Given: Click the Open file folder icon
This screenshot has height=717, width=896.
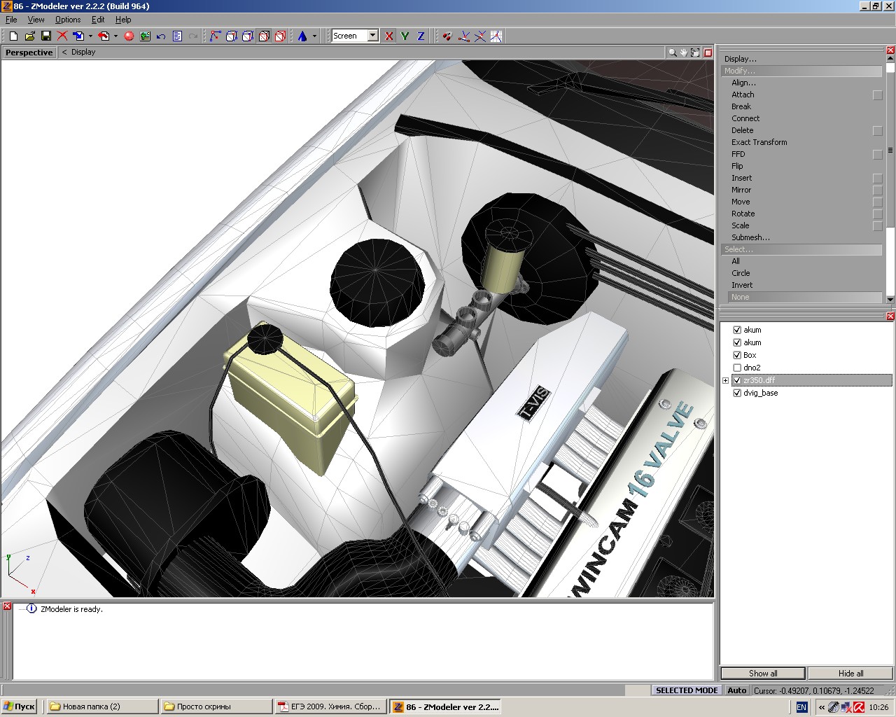Looking at the screenshot, I should tap(29, 36).
